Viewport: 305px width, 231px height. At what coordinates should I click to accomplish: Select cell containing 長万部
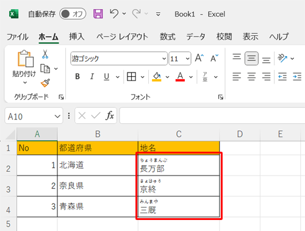179,165
